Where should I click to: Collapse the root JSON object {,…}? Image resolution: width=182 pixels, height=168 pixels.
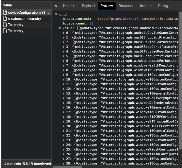click(x=56, y=14)
